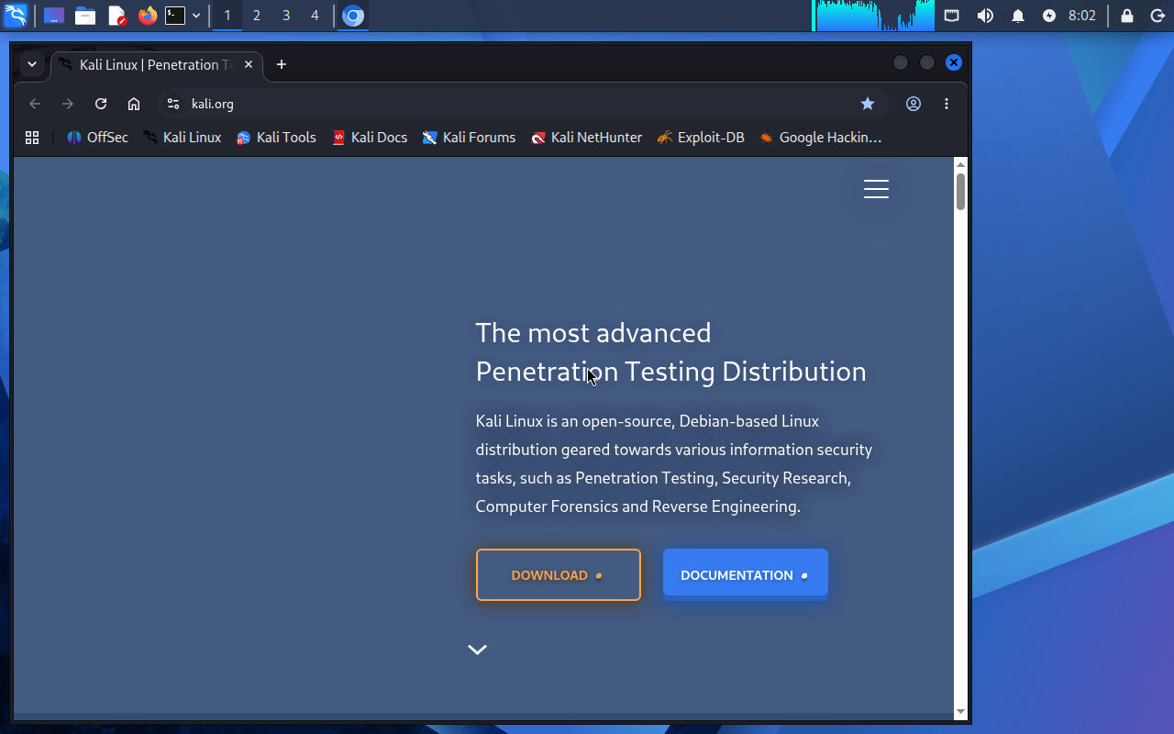The image size is (1174, 734).
Task: Click the text 'Computer Forensics and Reverse Engineering.'
Action: pyautogui.click(x=638, y=506)
